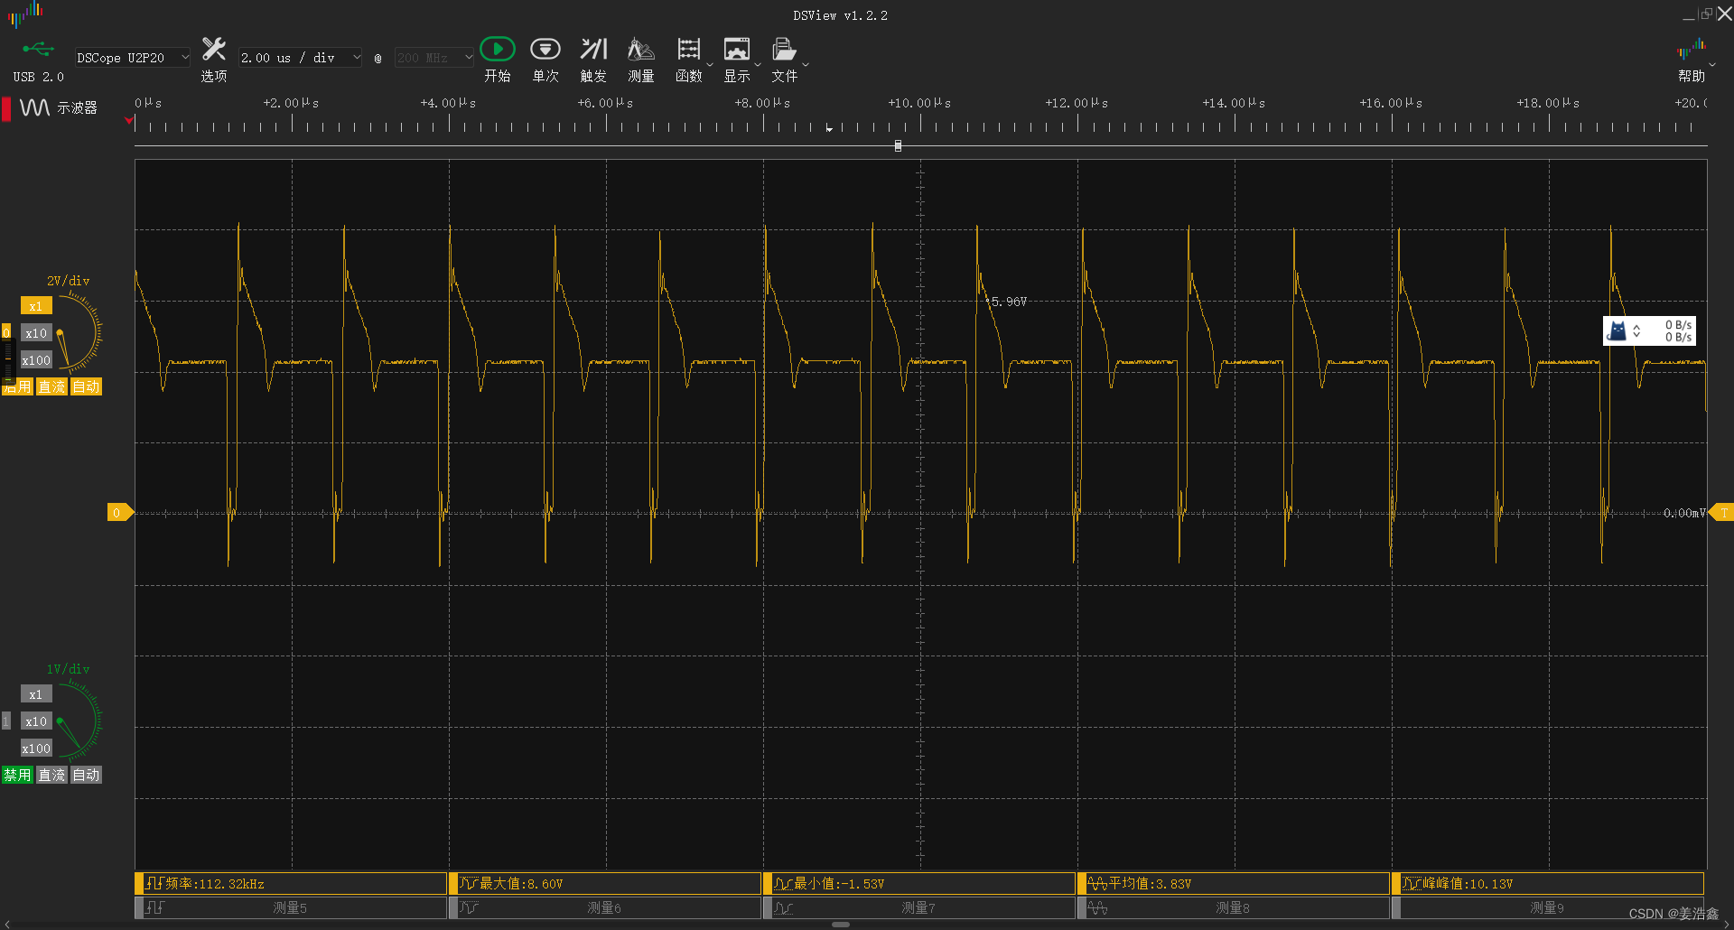Click the 测量7 empty measurement icon

pos(783,907)
